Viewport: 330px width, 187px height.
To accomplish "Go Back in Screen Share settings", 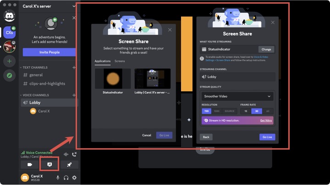I will point(206,137).
